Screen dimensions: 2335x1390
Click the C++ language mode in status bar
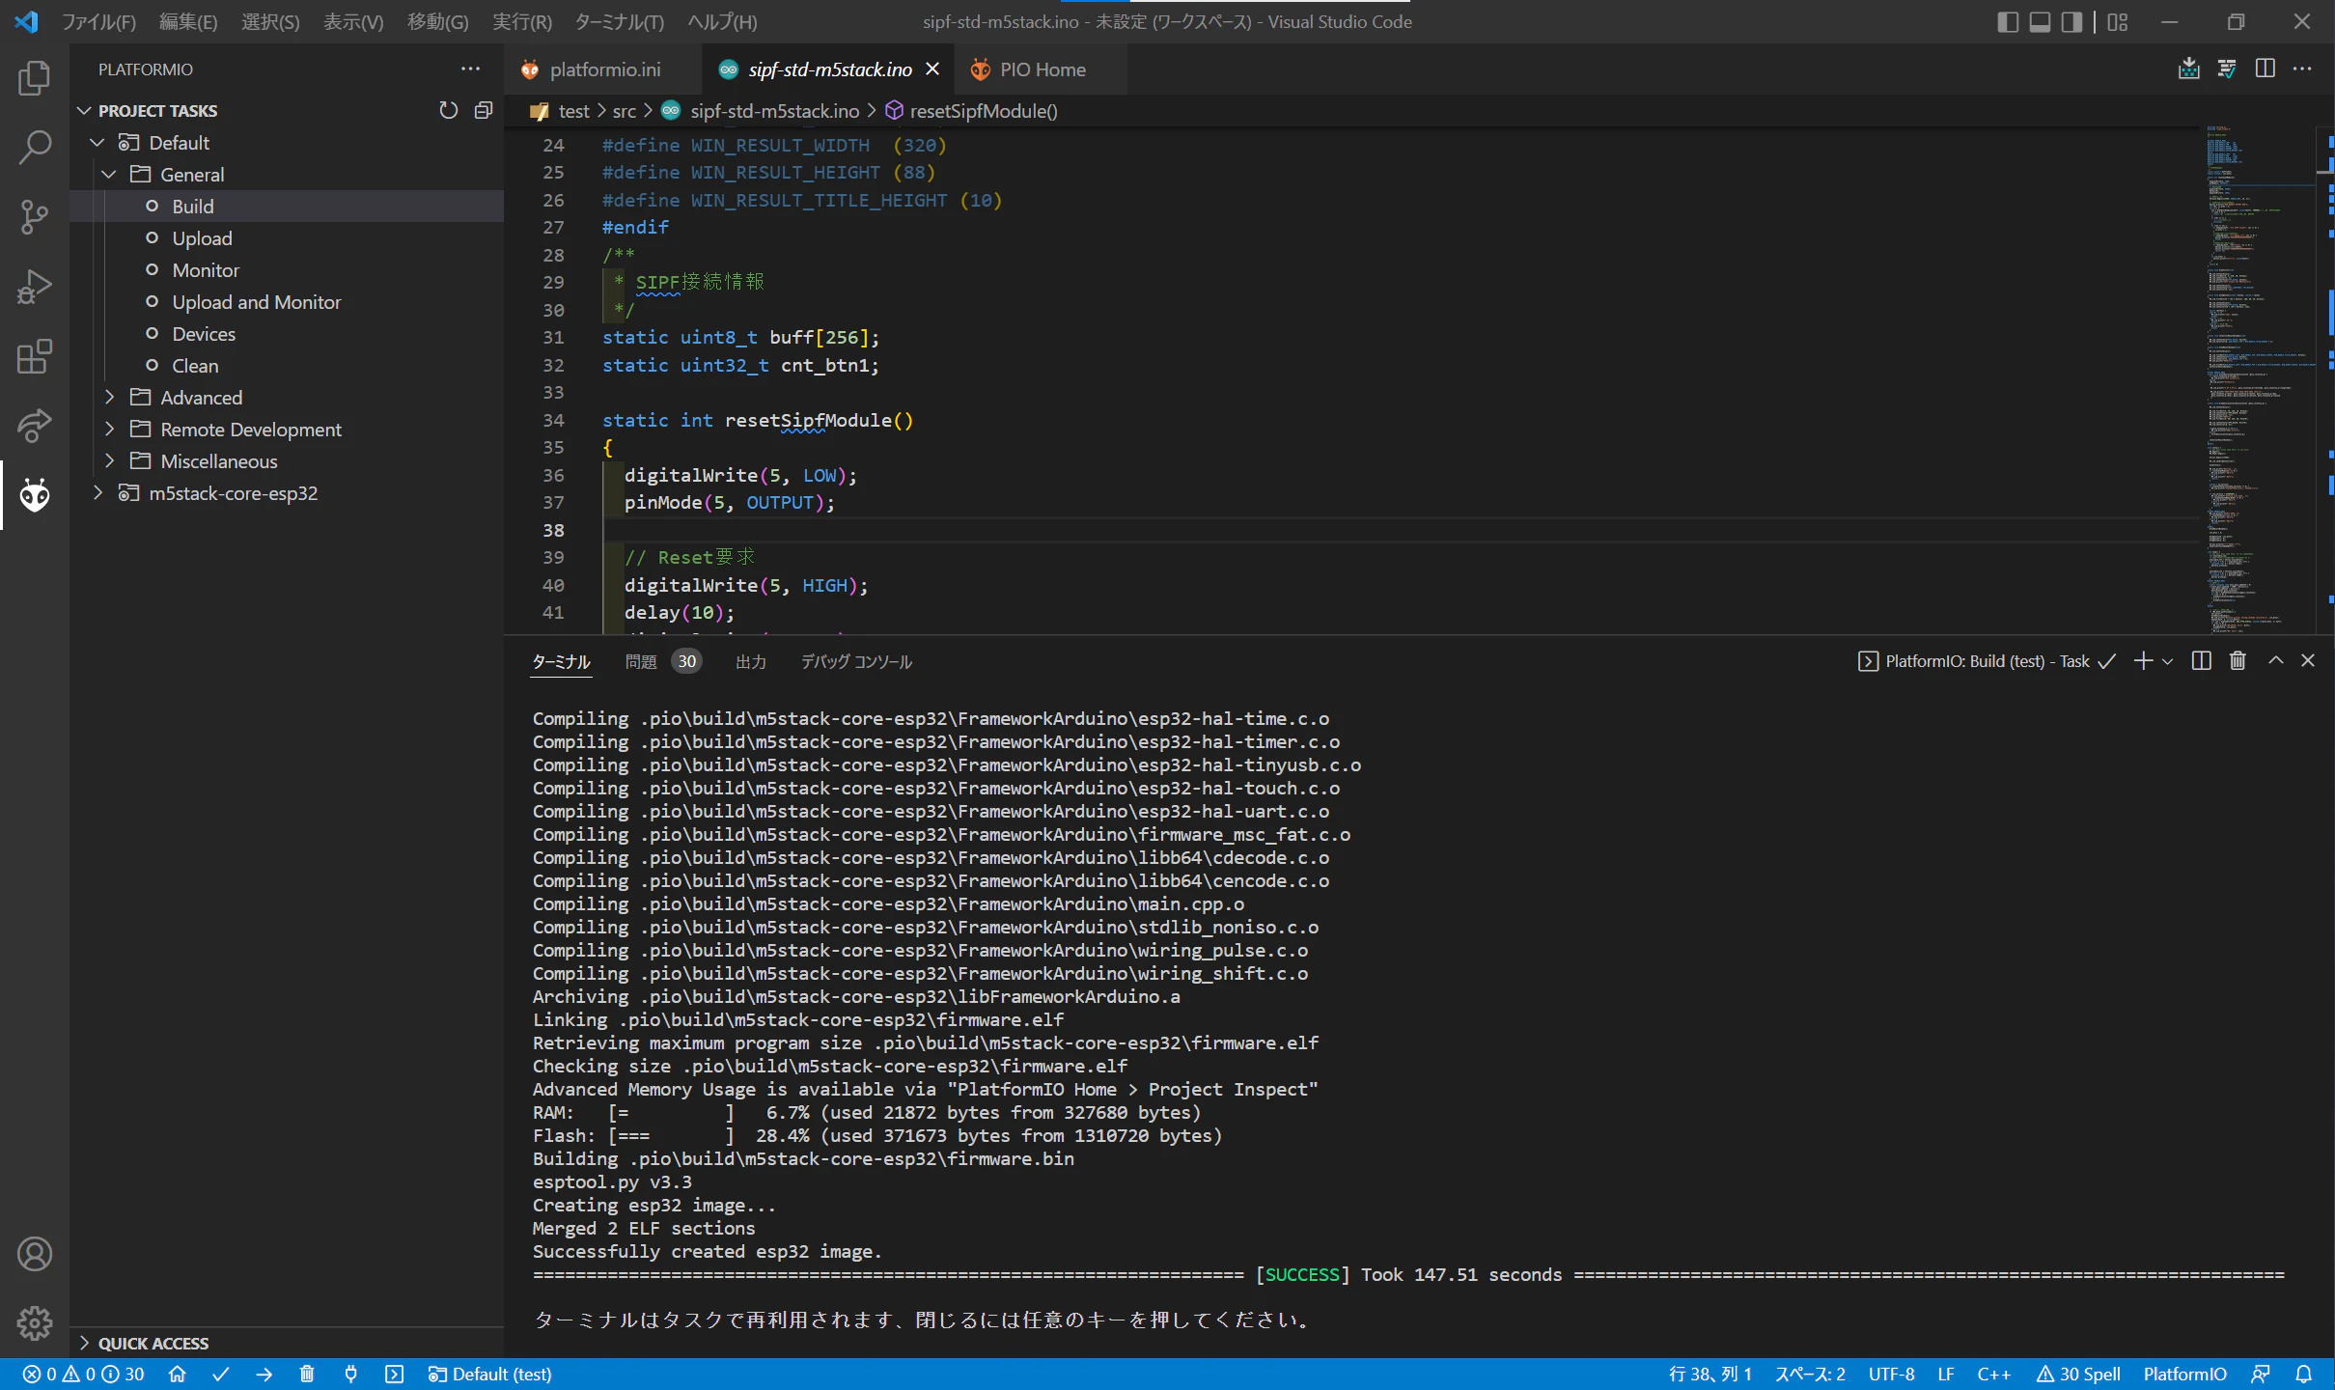1994,1374
